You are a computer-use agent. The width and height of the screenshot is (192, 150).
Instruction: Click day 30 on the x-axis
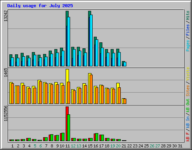pyautogui.click(x=174, y=146)
